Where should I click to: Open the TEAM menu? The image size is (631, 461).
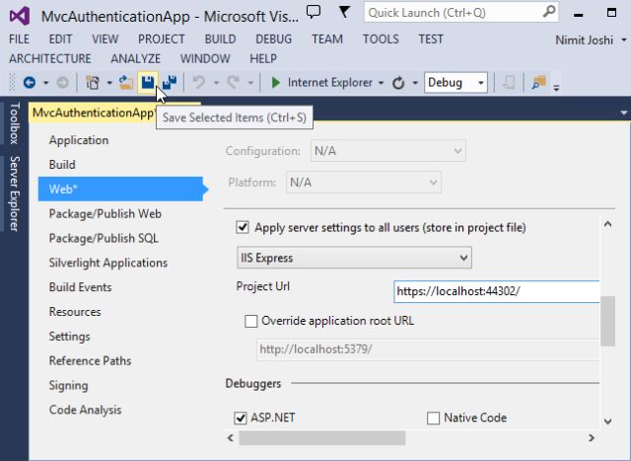coord(327,39)
